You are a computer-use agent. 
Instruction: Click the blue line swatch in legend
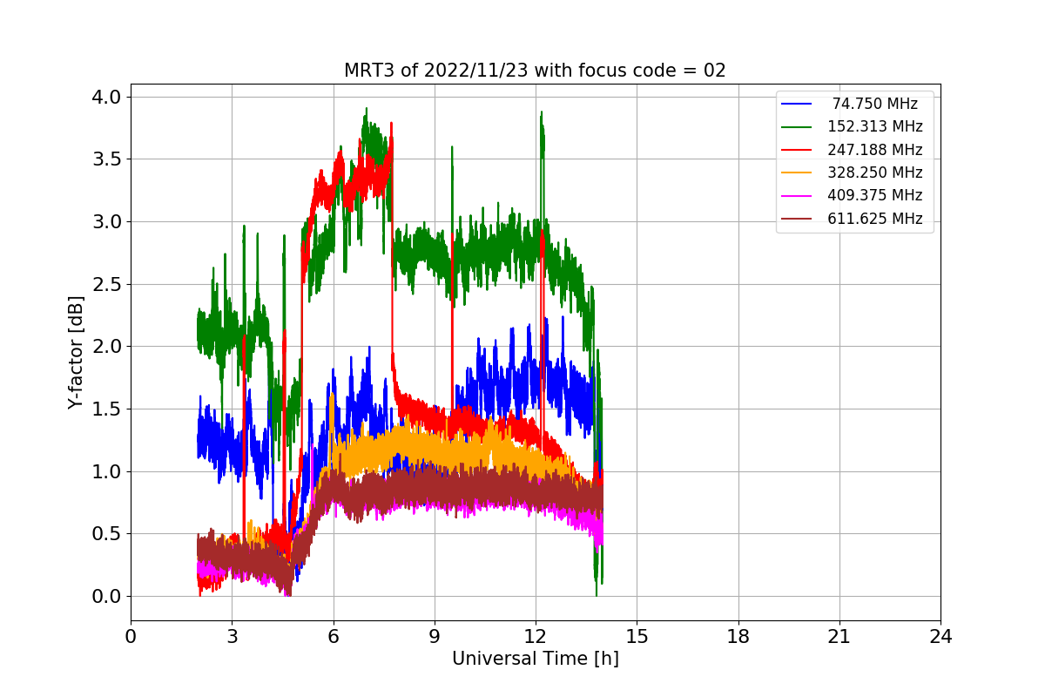(797, 105)
